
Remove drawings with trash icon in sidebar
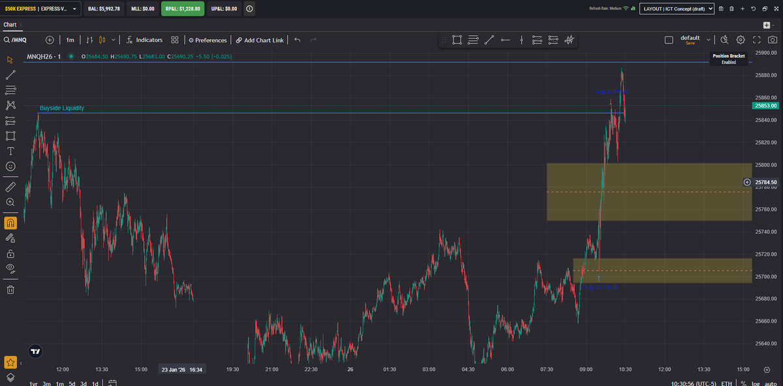tap(10, 289)
